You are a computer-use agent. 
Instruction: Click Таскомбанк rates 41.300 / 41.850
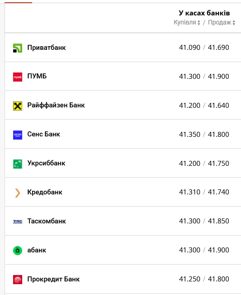[x=204, y=221]
